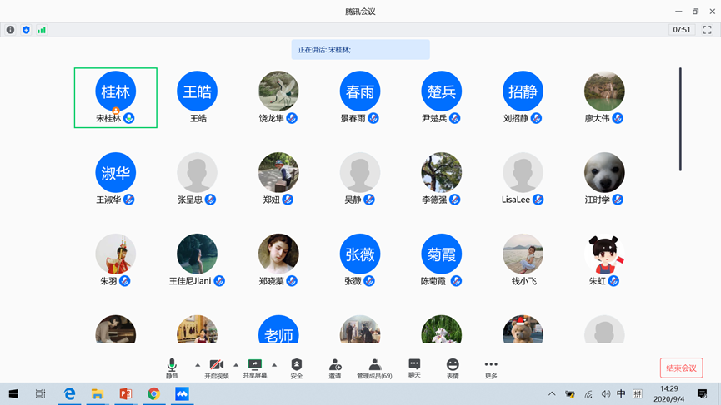Select 吴静 default avatar
This screenshot has height=405, width=721.
[360, 172]
